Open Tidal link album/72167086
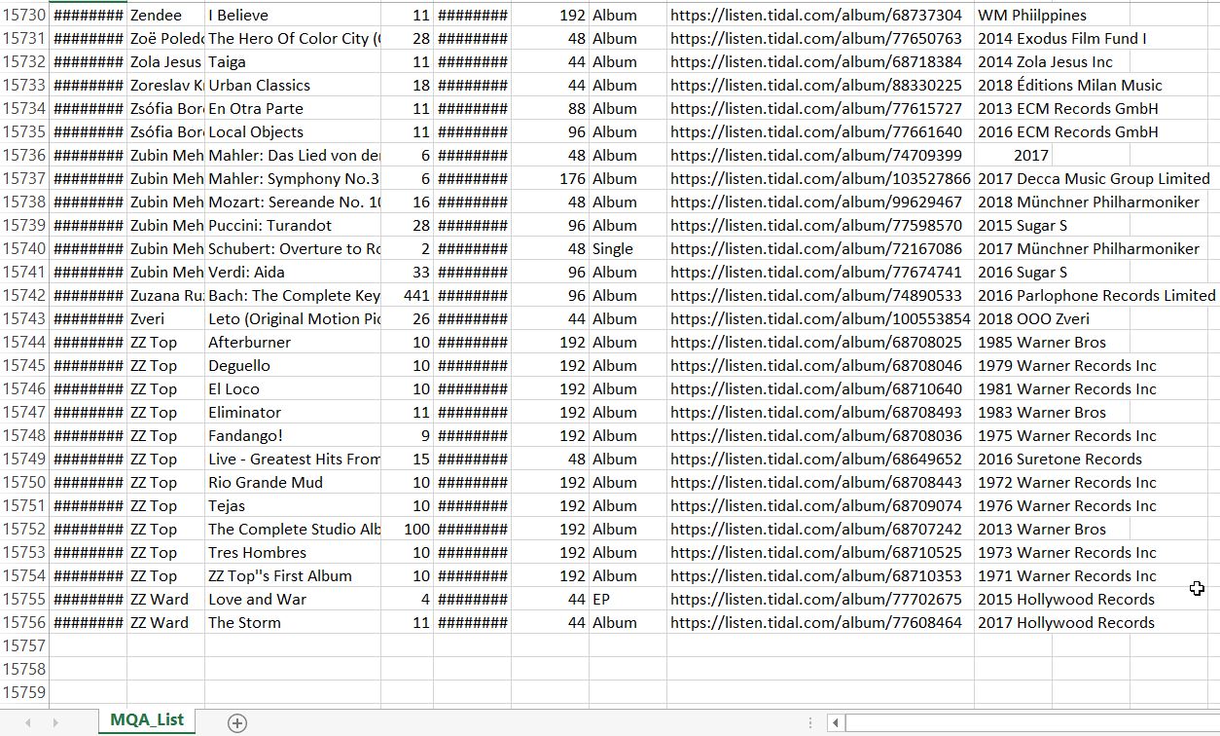The image size is (1220, 736). pyautogui.click(x=821, y=249)
